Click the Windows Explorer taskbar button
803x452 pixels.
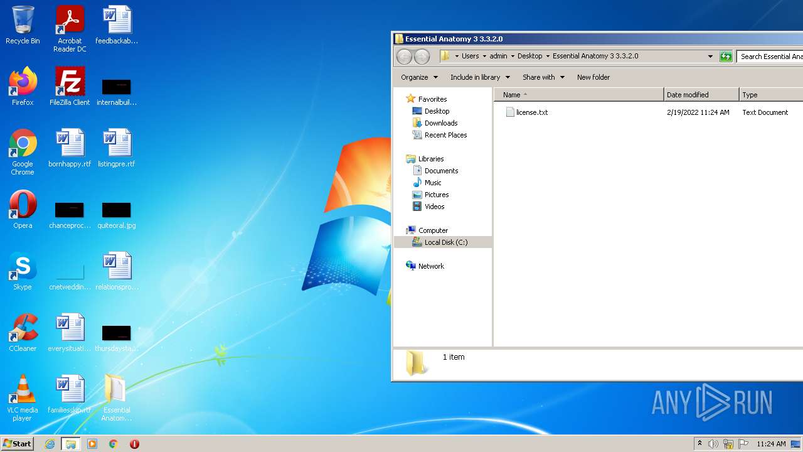coord(71,444)
